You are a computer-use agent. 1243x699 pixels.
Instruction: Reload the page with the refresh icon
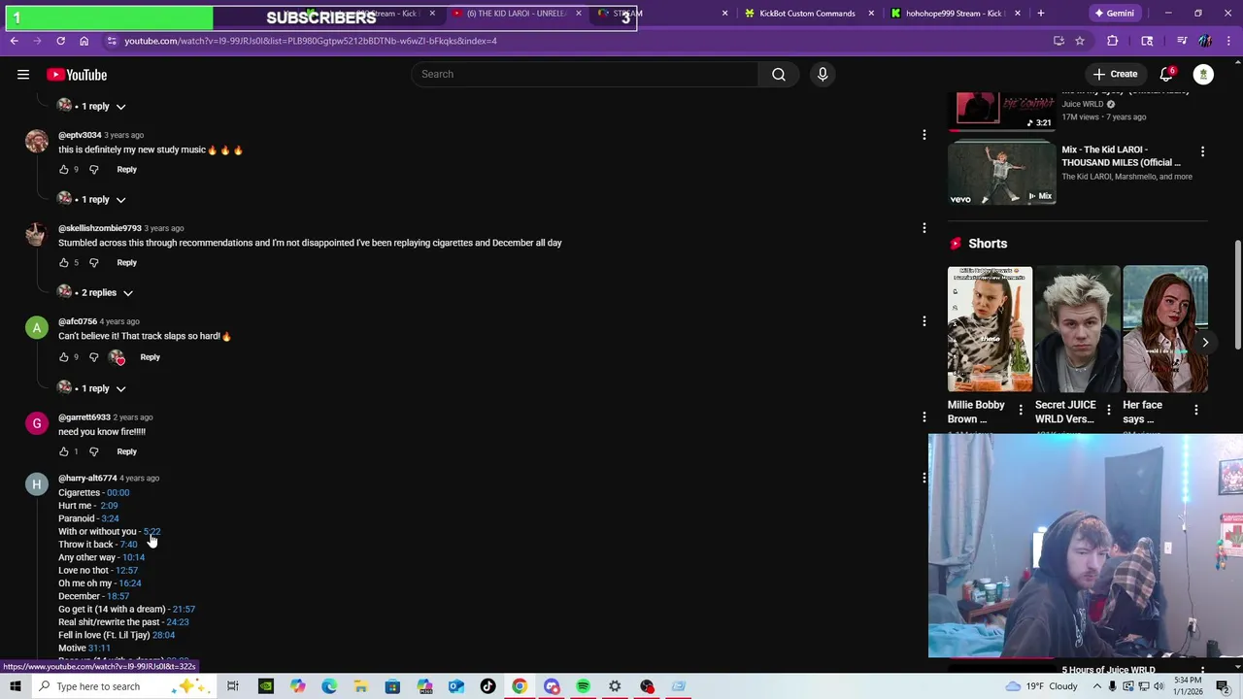60,41
